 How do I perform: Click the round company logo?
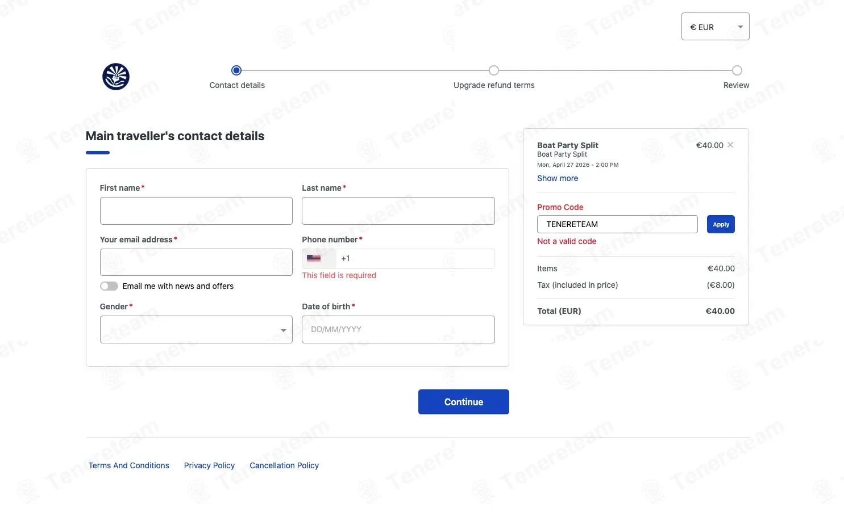coord(116,77)
